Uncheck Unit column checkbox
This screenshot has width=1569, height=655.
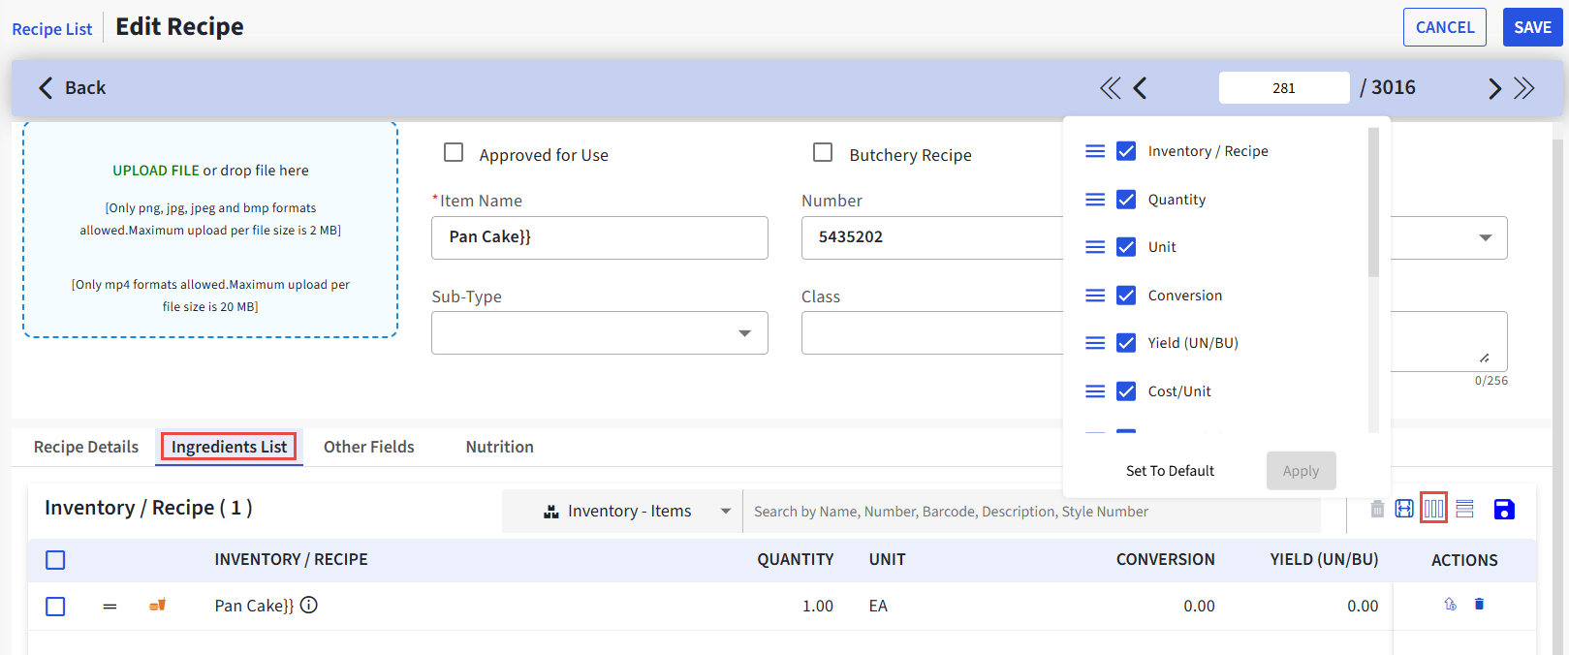1126,247
